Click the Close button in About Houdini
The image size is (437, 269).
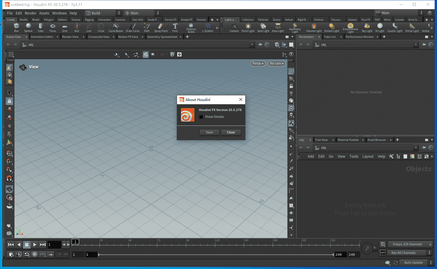(231, 132)
